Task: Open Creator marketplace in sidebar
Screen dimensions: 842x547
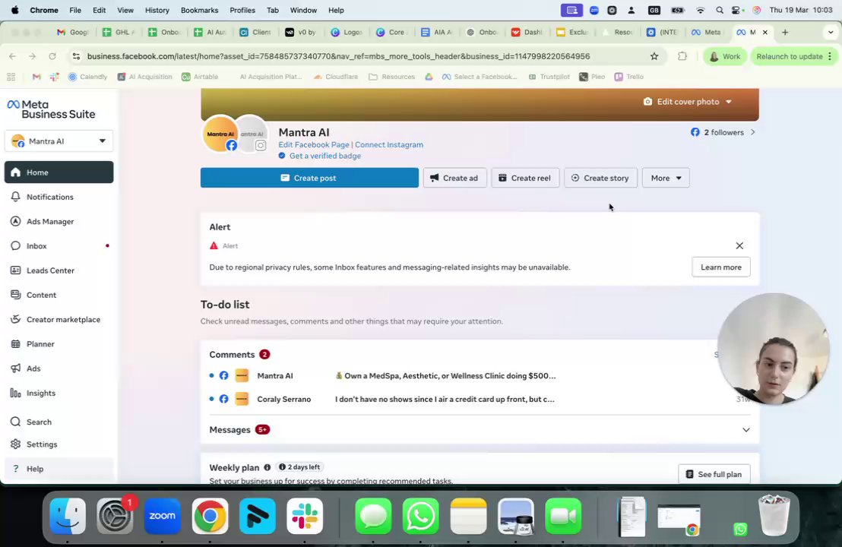Action: [59, 319]
